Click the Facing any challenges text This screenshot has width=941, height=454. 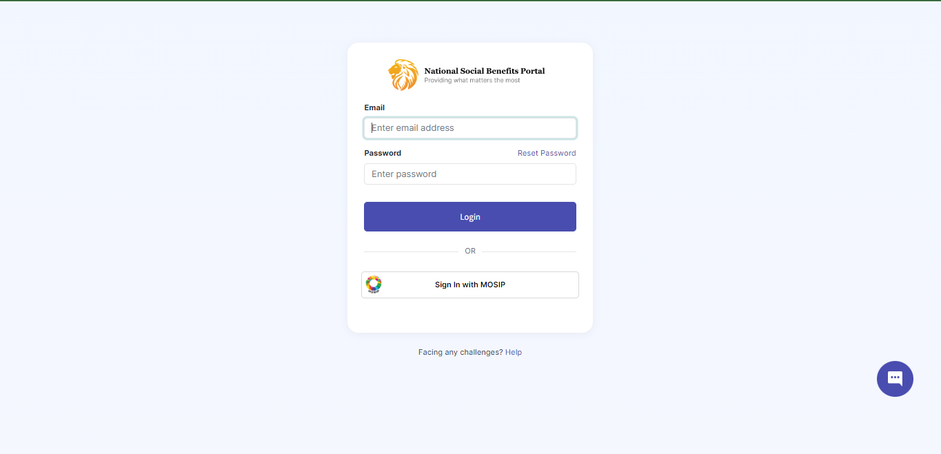tap(460, 352)
